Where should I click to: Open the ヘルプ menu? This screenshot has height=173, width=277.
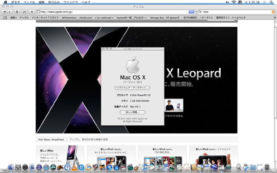click(86, 2)
